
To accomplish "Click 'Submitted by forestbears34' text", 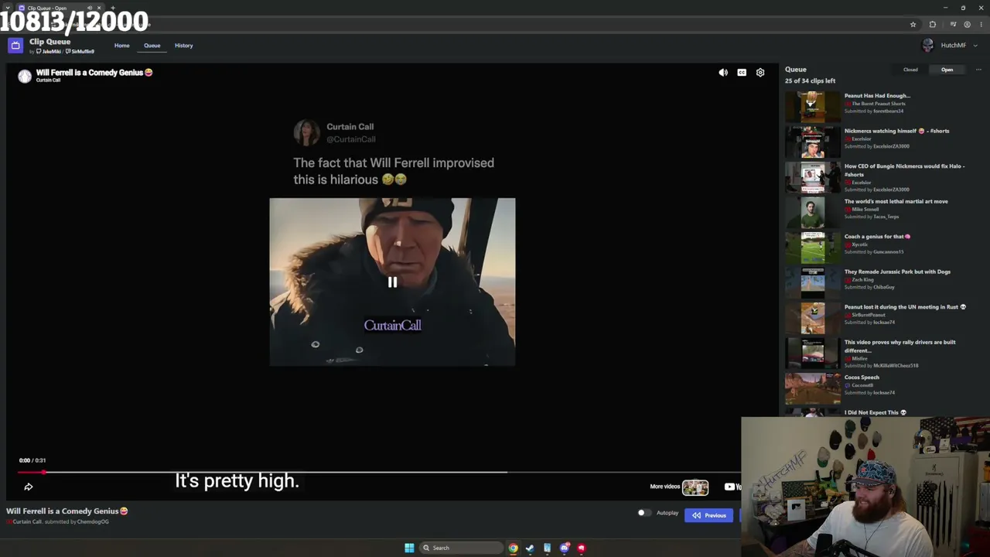I will coord(874,111).
